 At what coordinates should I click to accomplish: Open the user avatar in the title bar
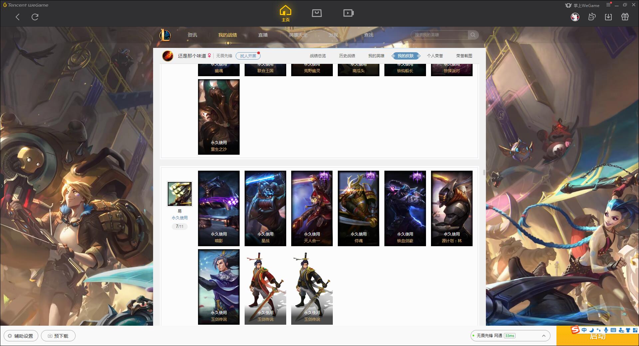(575, 17)
